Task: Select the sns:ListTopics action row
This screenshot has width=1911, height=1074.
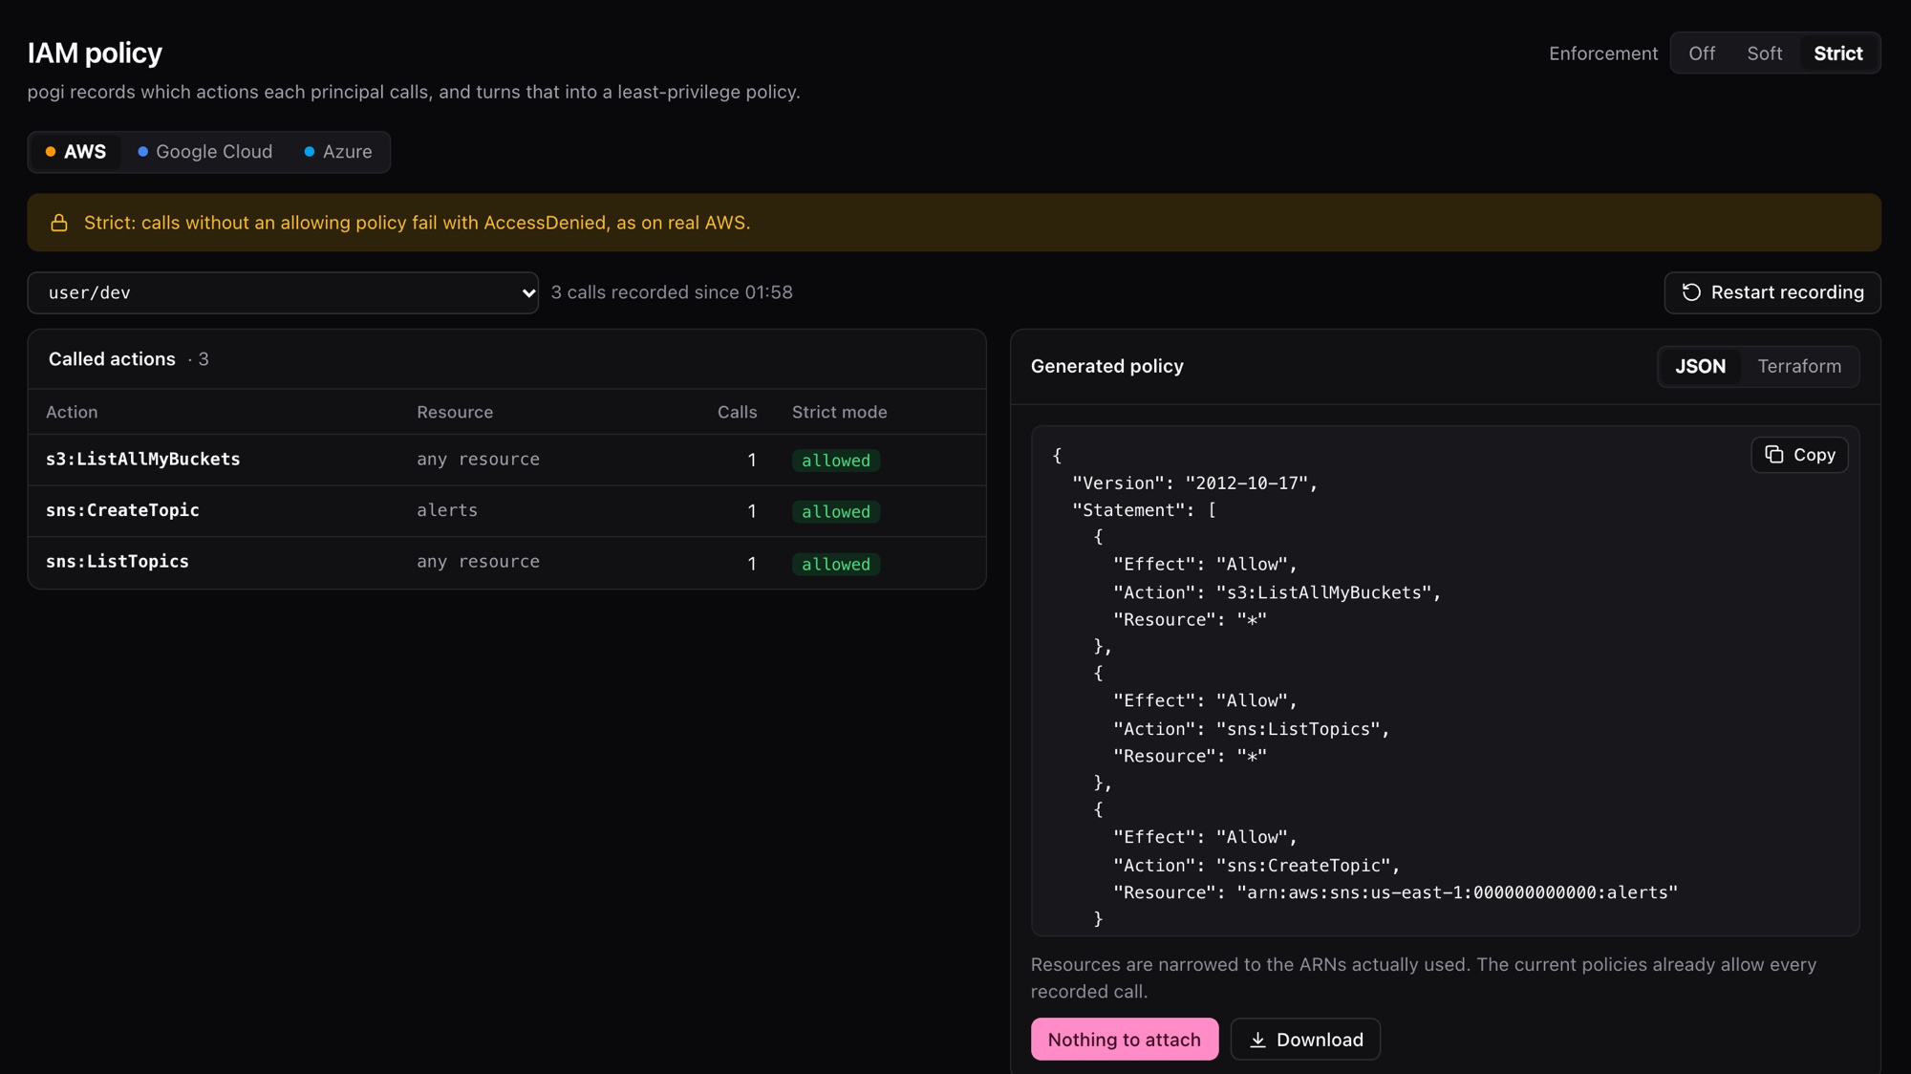Action: tap(506, 563)
